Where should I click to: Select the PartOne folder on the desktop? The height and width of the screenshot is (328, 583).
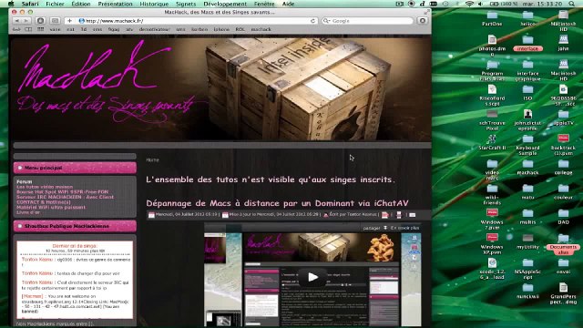492,18
